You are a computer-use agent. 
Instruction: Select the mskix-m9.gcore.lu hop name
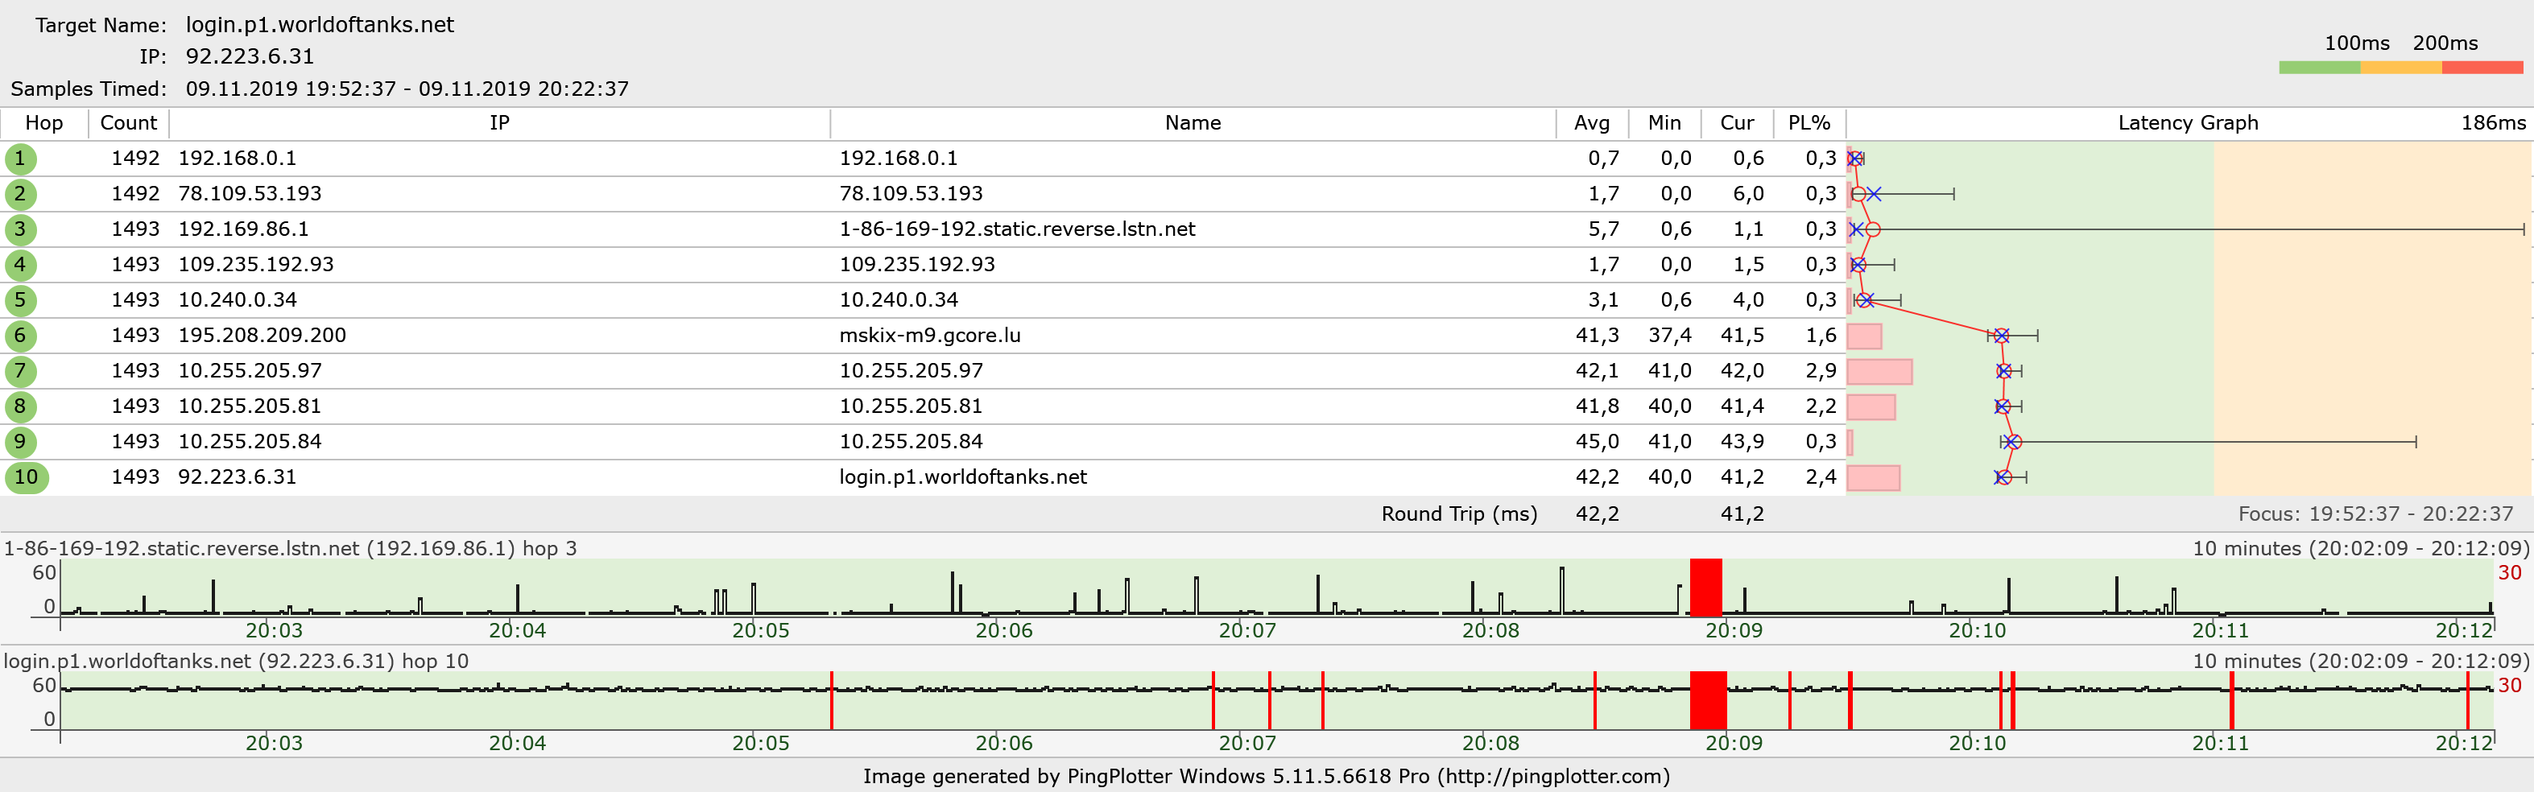[x=929, y=336]
